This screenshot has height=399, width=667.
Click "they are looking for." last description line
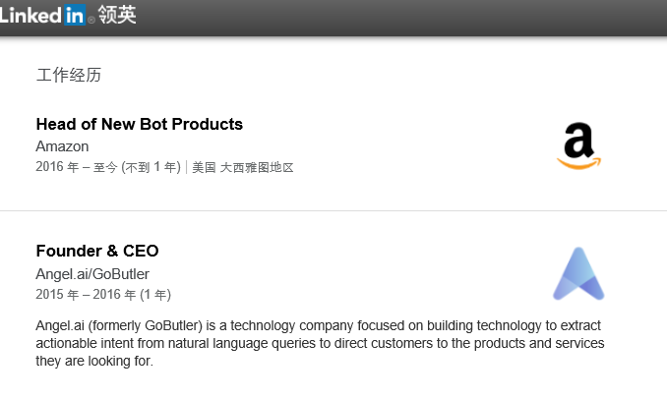tap(94, 361)
